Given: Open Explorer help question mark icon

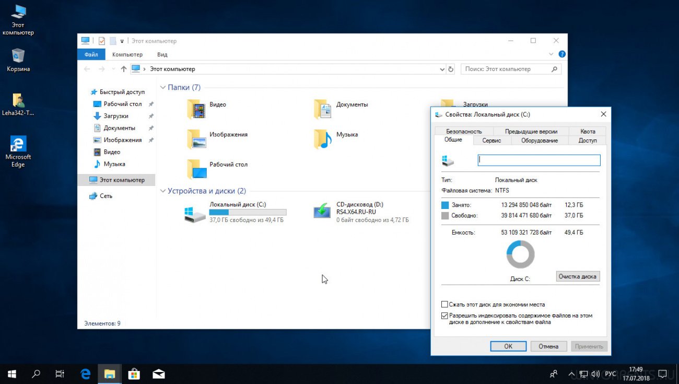Looking at the screenshot, I should 562,54.
